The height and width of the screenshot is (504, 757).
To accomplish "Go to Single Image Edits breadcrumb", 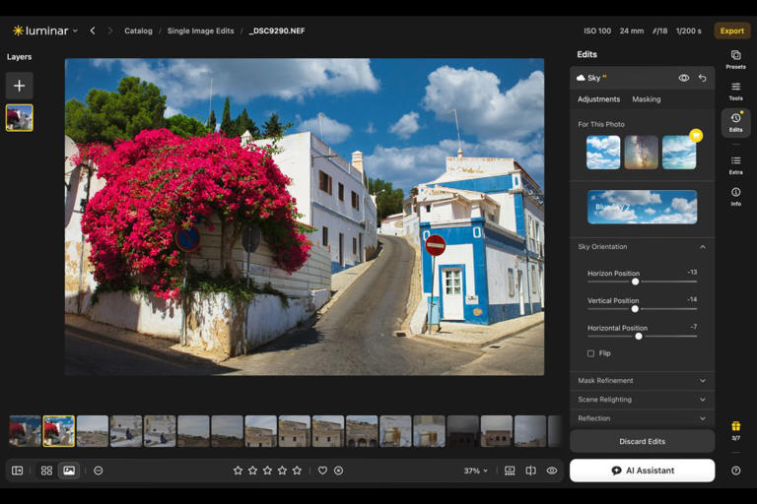I will click(x=200, y=31).
